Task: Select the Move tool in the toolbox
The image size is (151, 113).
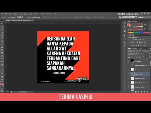Action: pyautogui.click(x=2, y=24)
